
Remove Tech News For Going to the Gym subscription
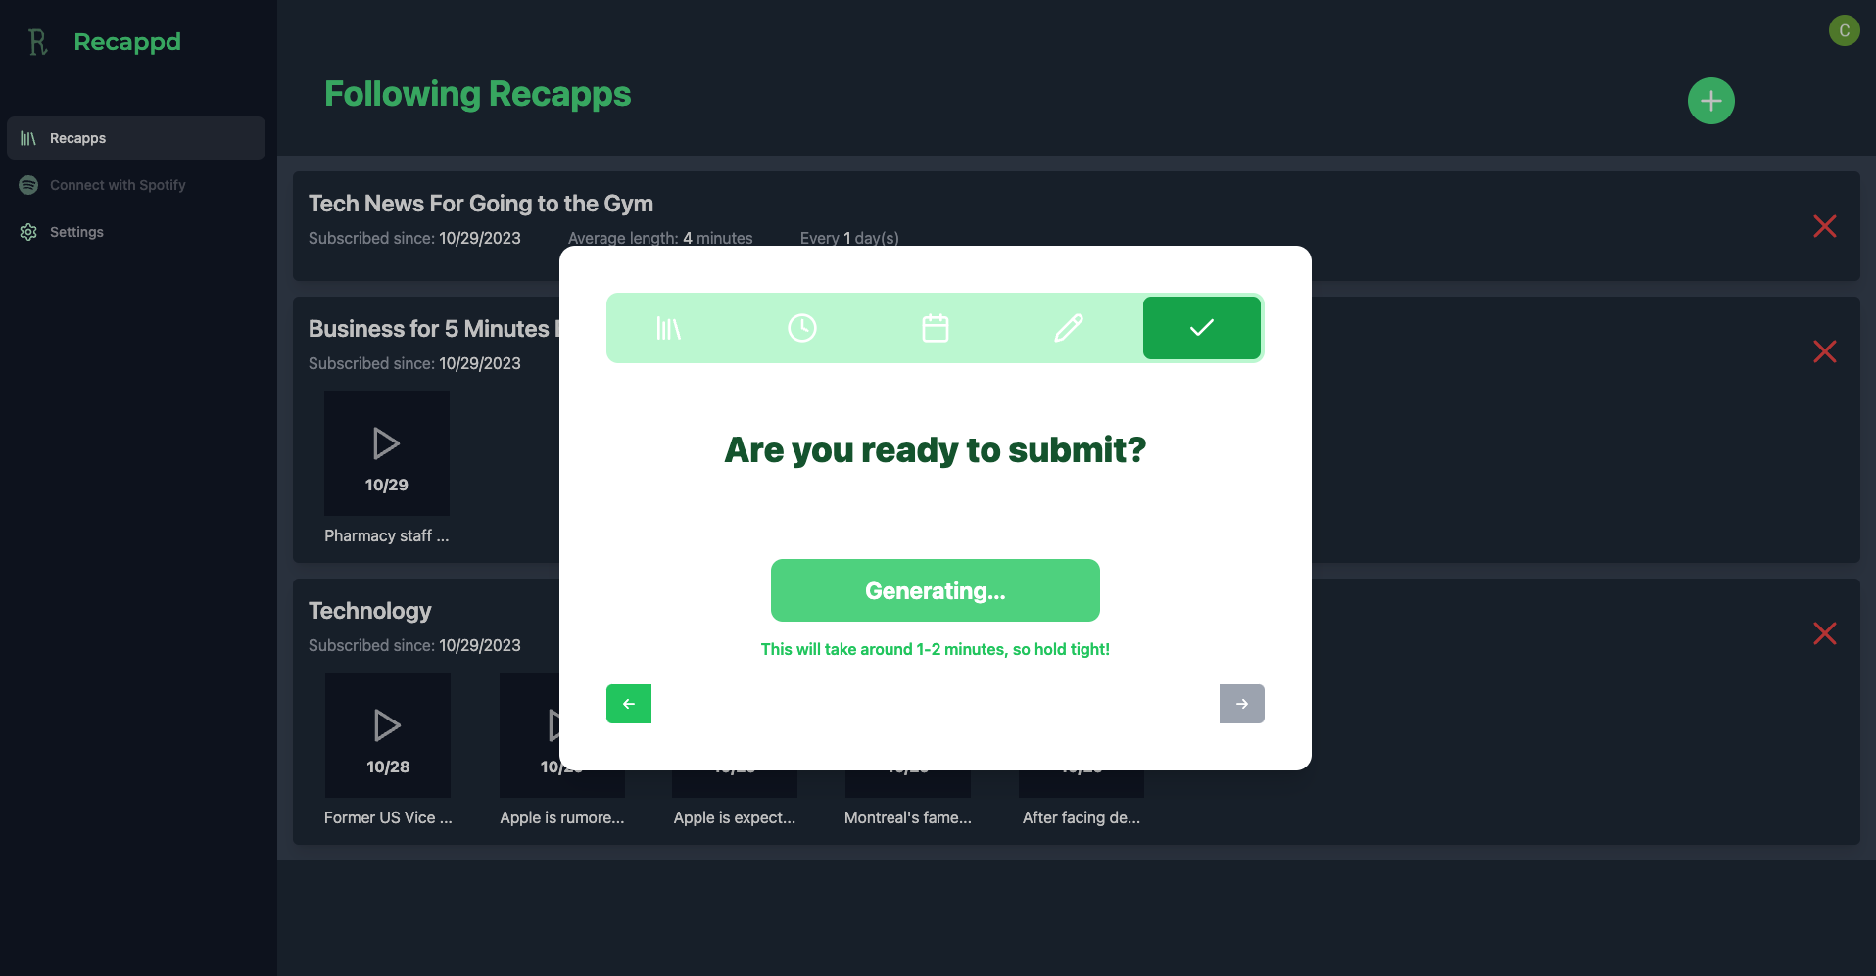pos(1825,226)
